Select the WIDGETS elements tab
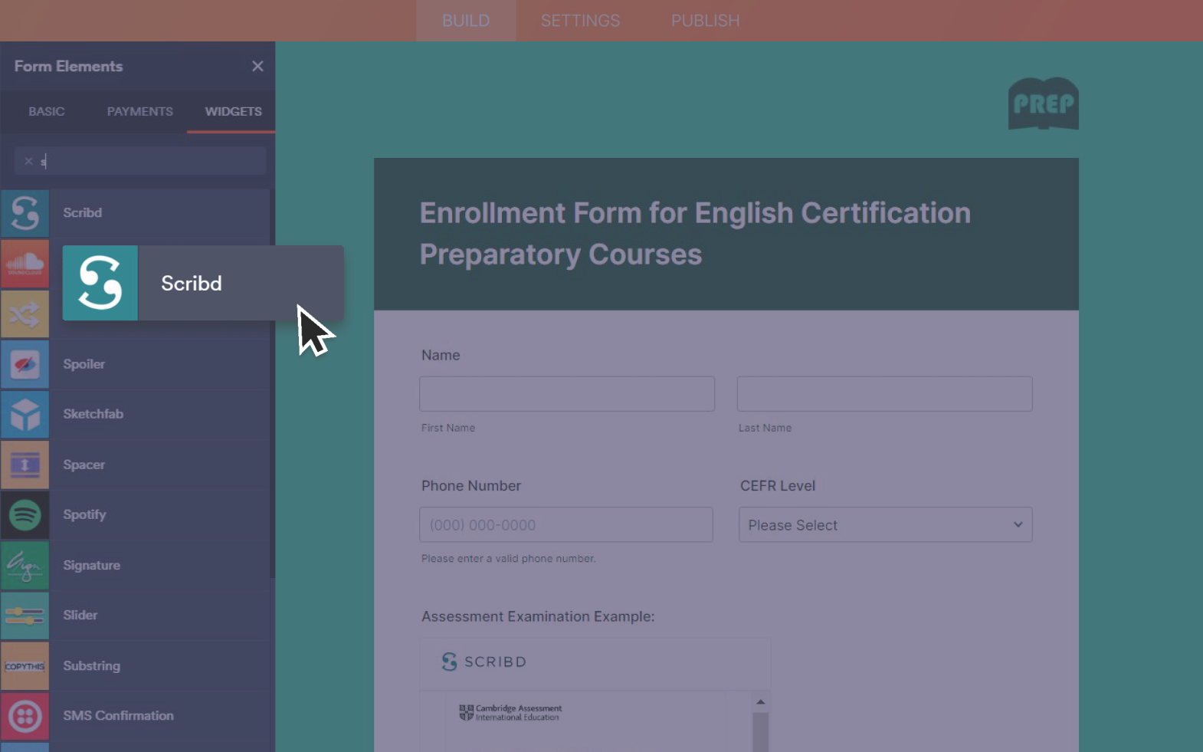The height and width of the screenshot is (752, 1203). click(x=233, y=111)
